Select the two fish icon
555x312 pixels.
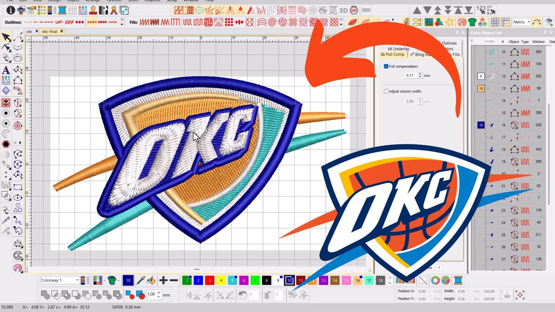pyautogui.click(x=417, y=22)
